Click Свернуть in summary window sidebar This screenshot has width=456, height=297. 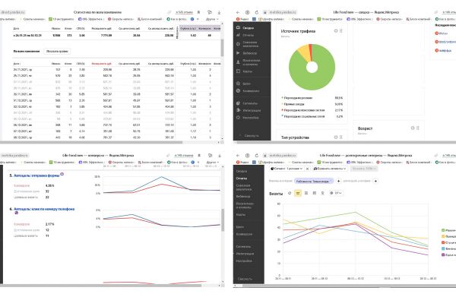click(x=252, y=136)
